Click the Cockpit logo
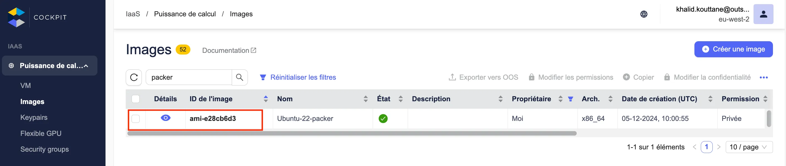 16,17
